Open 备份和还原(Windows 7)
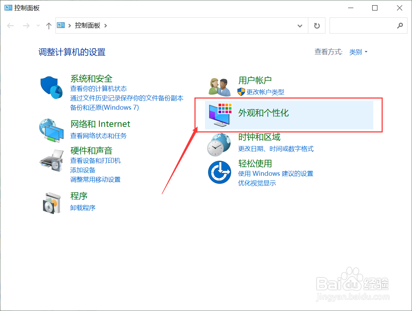 pyautogui.click(x=104, y=107)
